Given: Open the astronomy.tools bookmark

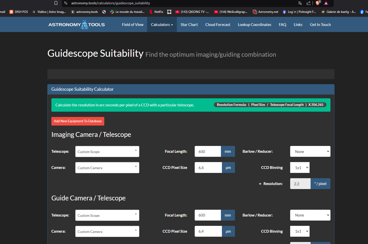Looking at the screenshot, I should 84,12.
